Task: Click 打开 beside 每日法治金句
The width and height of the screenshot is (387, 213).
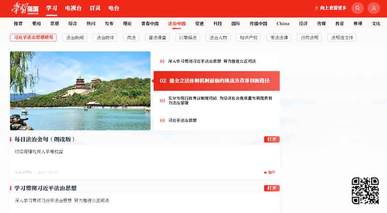Action: click(x=271, y=140)
